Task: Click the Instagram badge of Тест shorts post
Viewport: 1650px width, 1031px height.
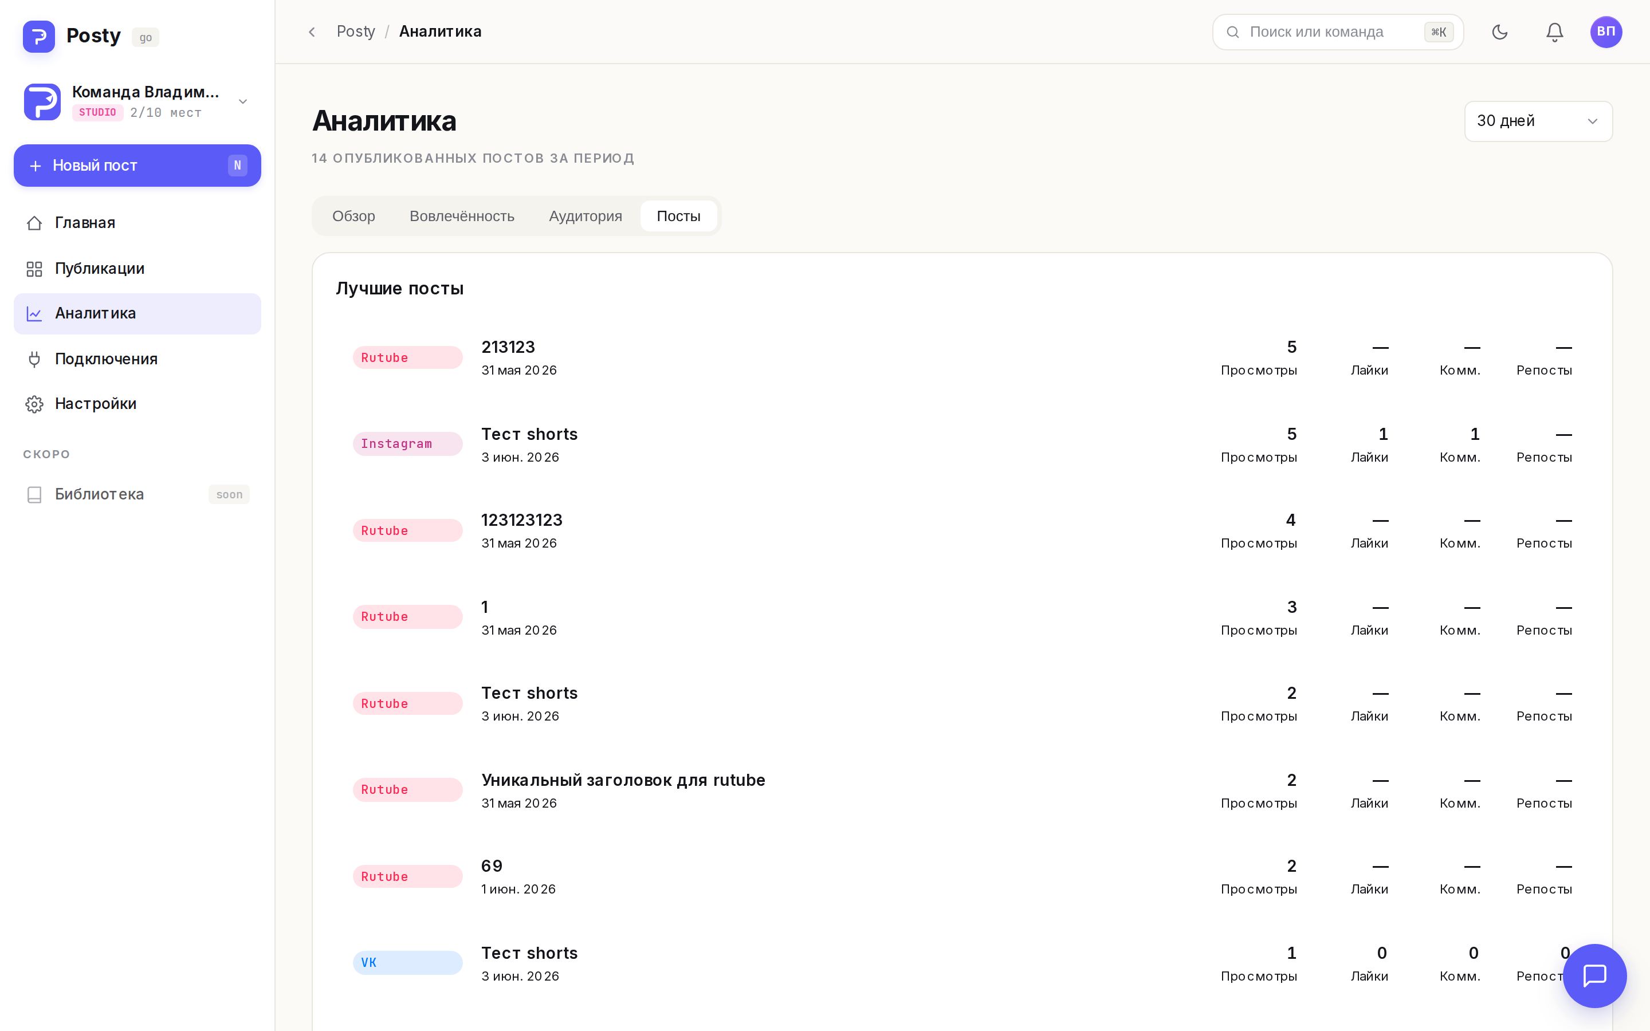Action: coord(408,444)
